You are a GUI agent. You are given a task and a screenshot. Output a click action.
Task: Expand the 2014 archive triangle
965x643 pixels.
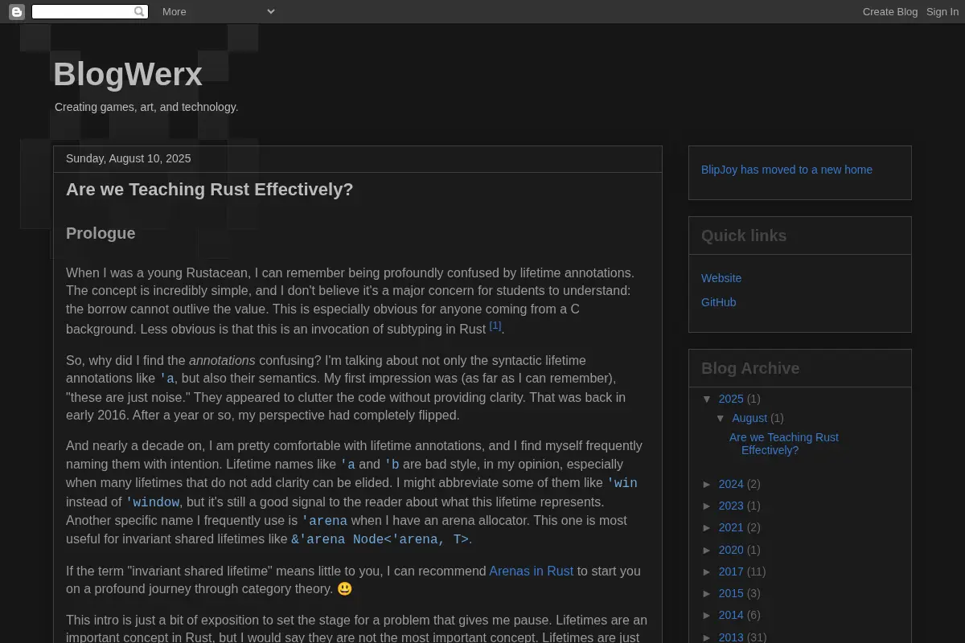tap(708, 615)
